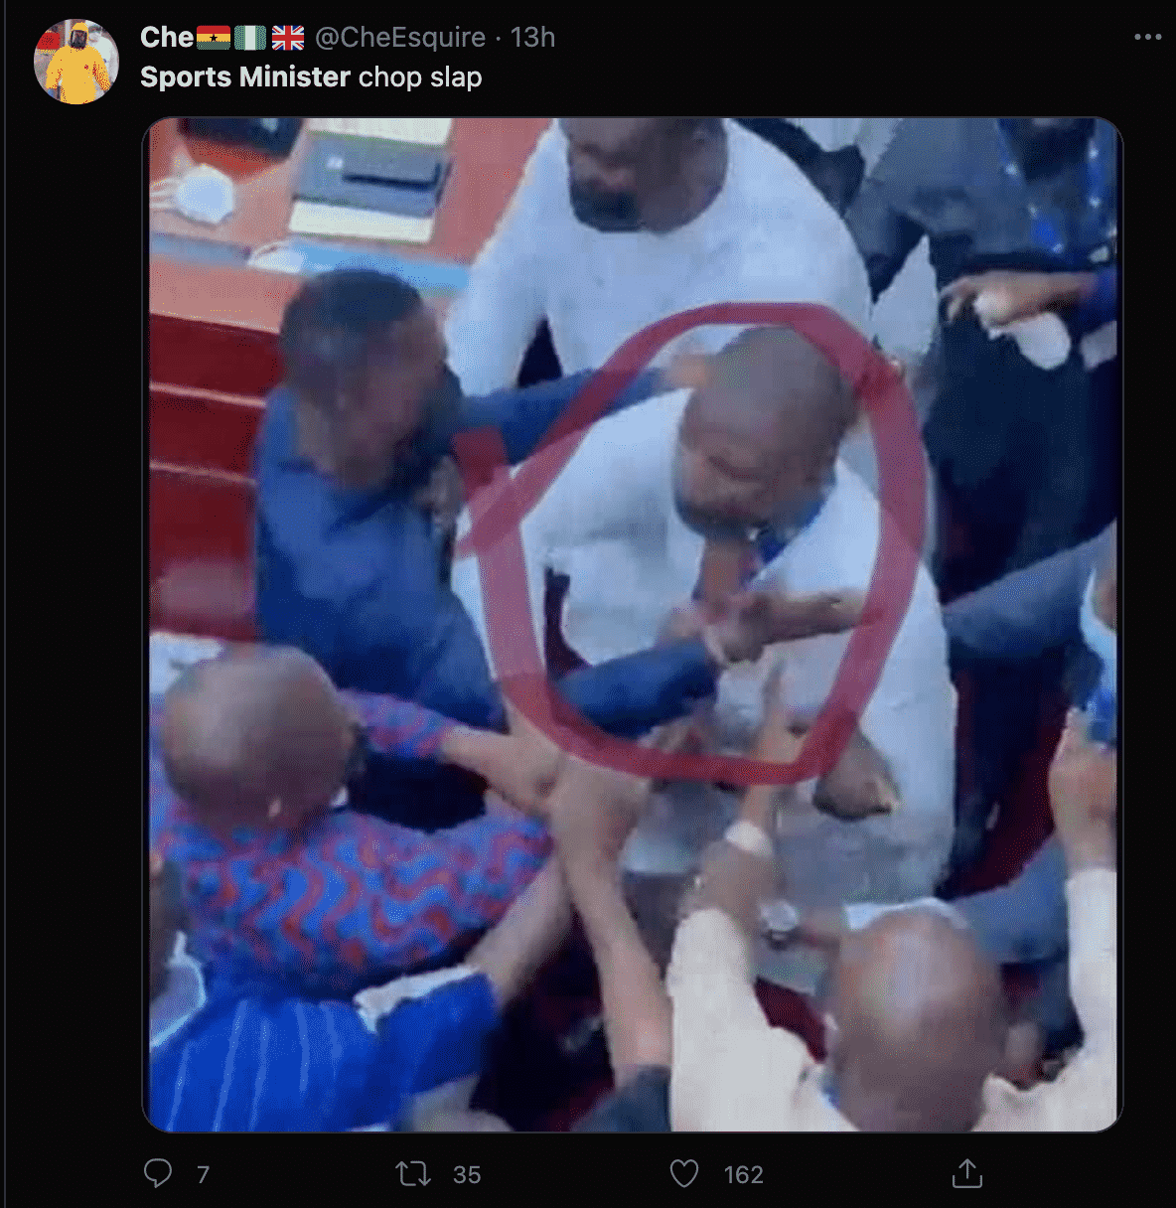Visit the @CheEsquire handle link

pyautogui.click(x=400, y=38)
